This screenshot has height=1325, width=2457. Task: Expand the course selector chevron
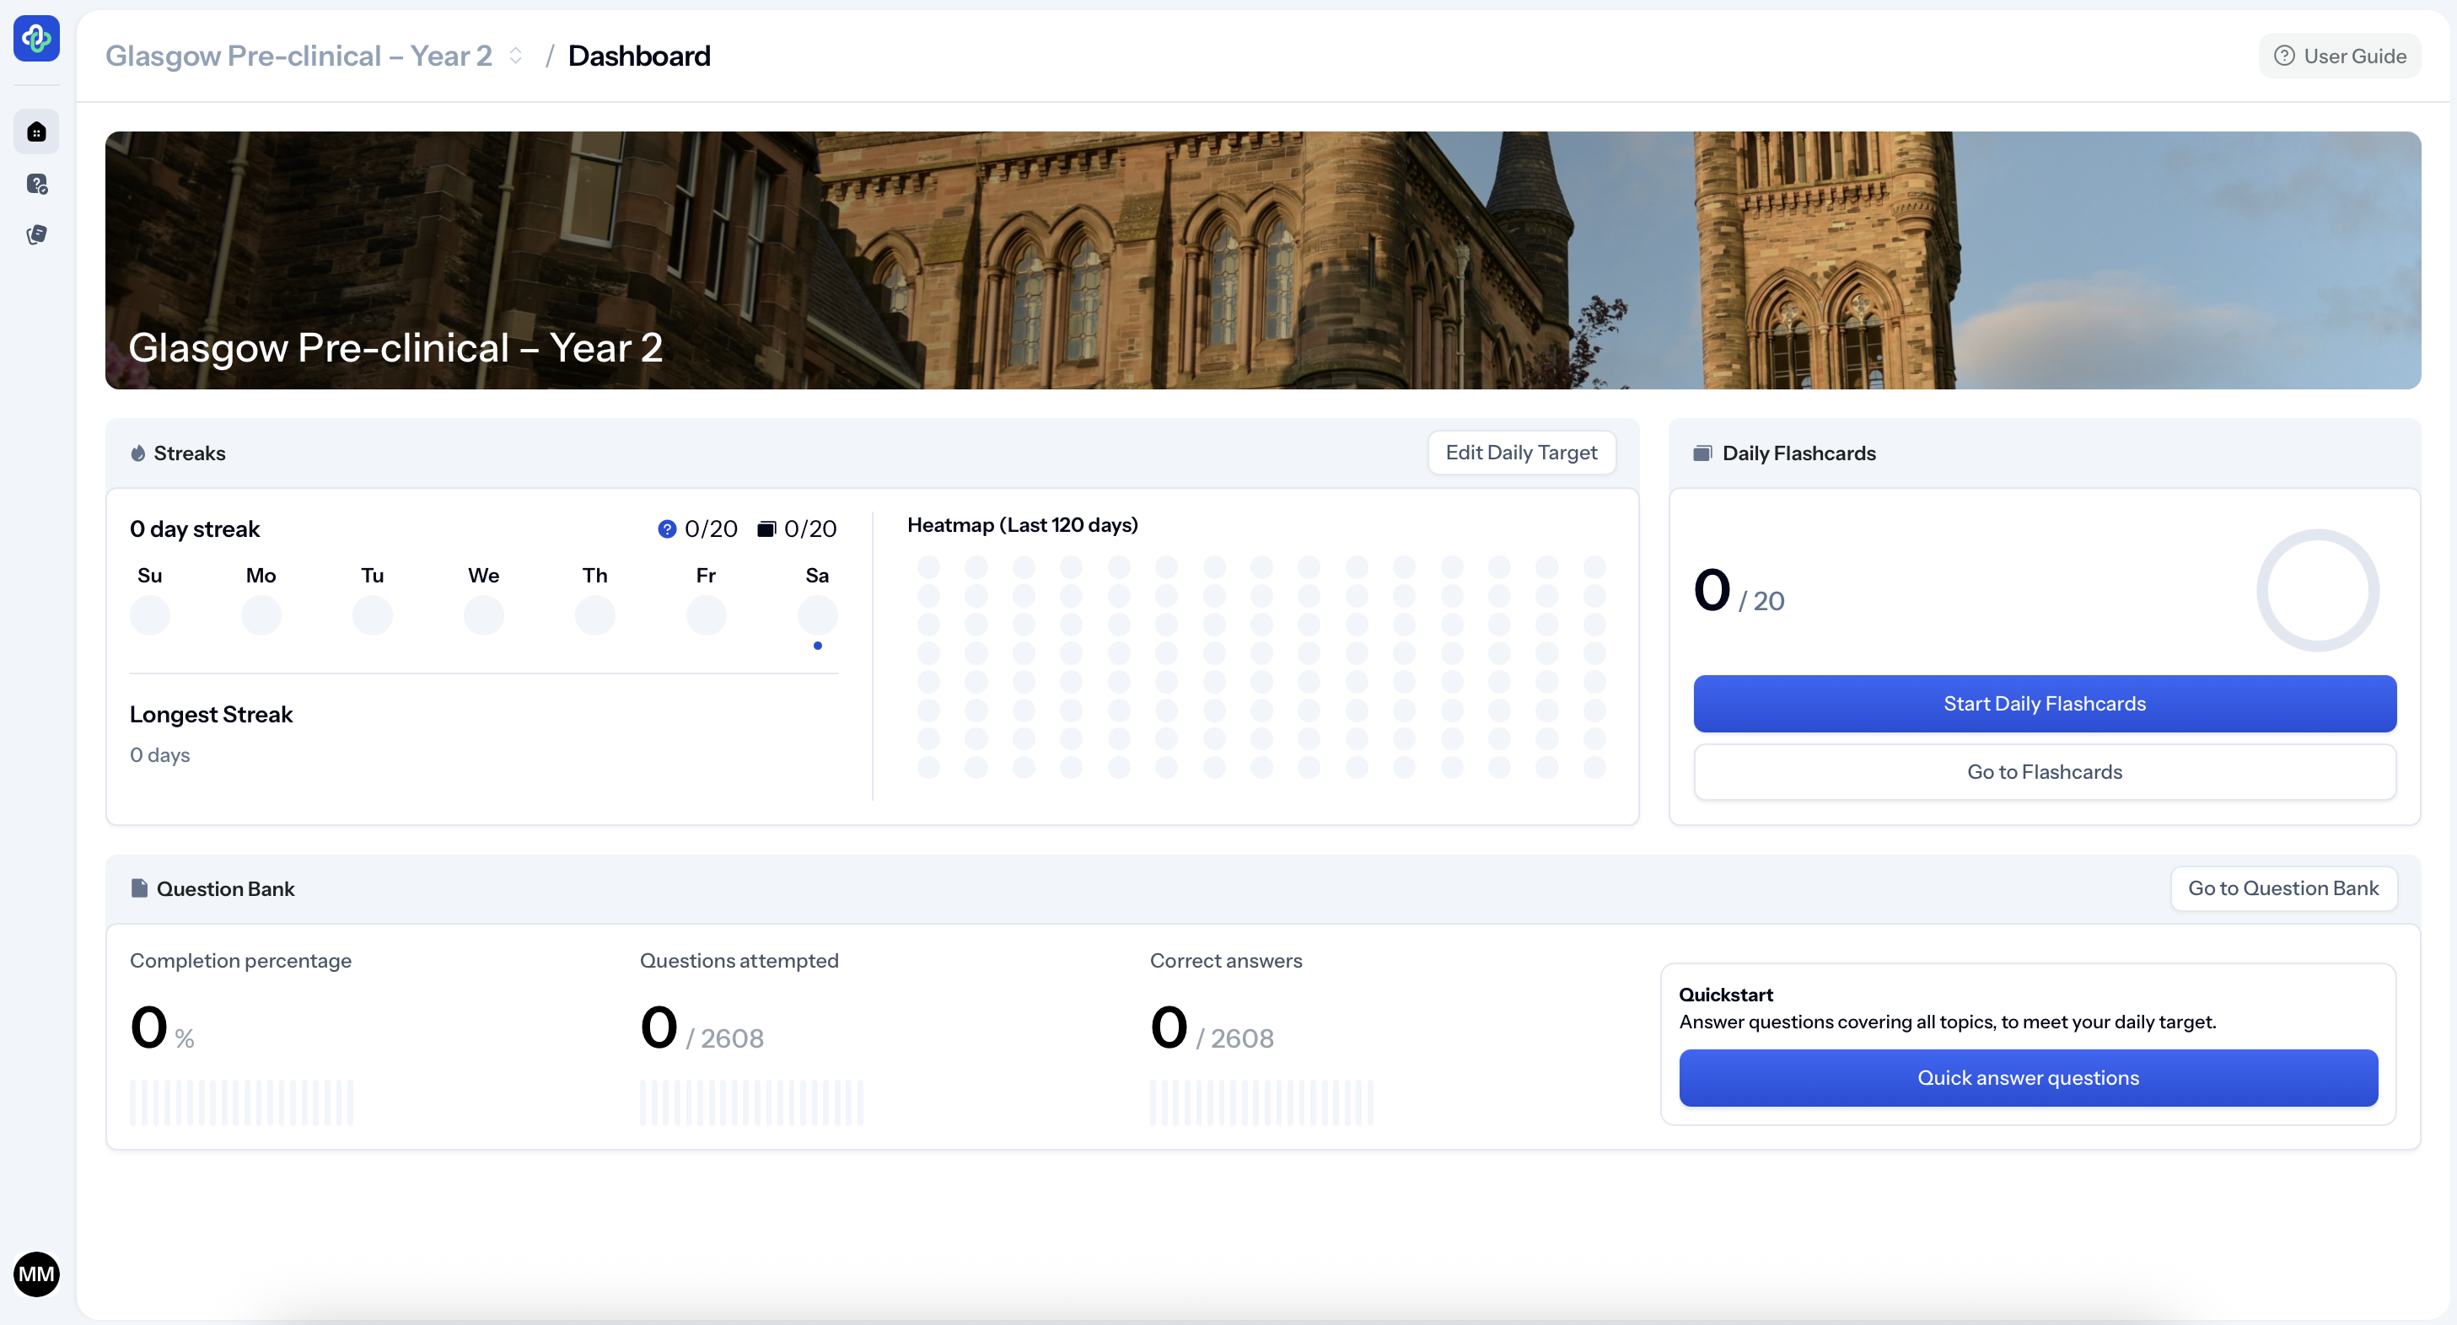pos(515,56)
